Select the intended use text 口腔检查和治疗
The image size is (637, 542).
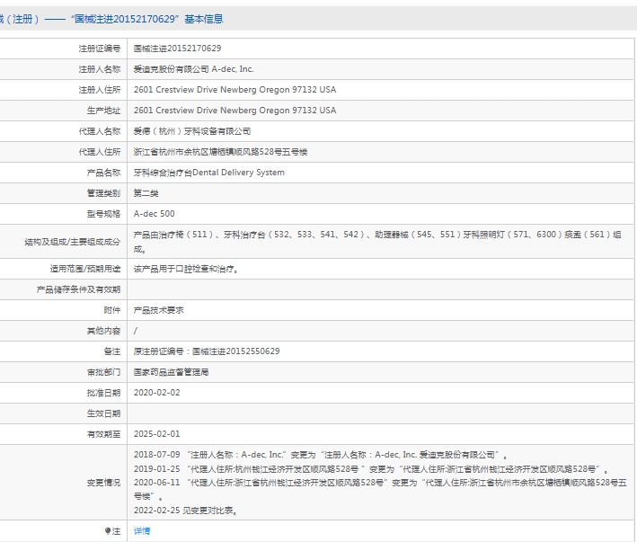click(x=186, y=269)
